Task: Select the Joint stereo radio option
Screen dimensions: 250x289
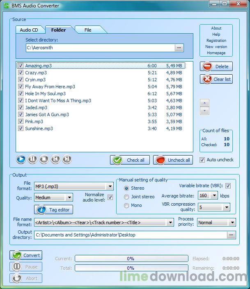Action: (x=126, y=197)
